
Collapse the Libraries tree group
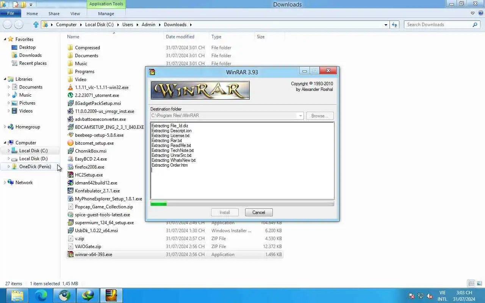(x=5, y=79)
